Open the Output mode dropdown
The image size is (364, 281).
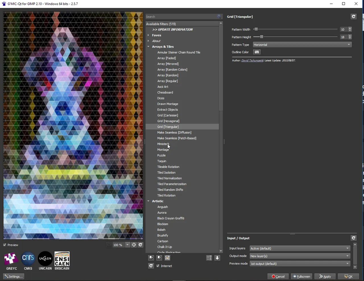[300, 256]
